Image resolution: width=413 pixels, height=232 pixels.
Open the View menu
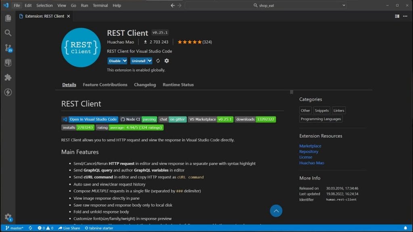[x=62, y=5]
